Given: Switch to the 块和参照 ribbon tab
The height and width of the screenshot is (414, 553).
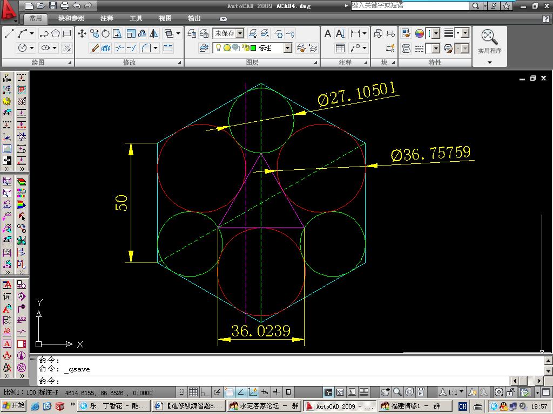Looking at the screenshot, I should coord(71,18).
